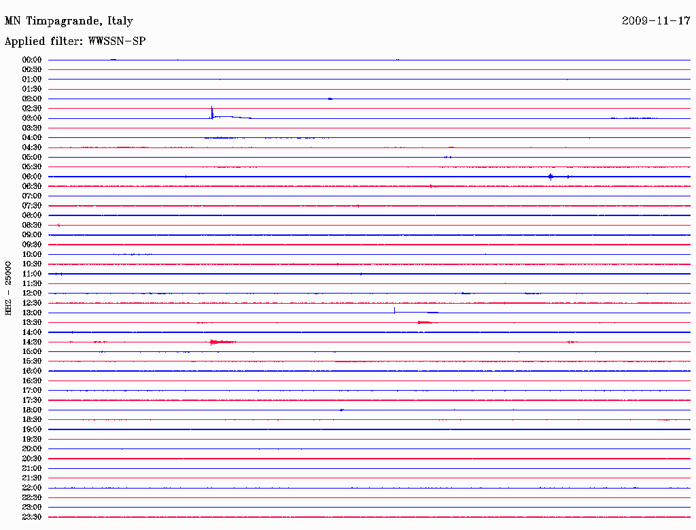696x530 pixels.
Task: Click the 06:00 time label
Action: click(32, 176)
